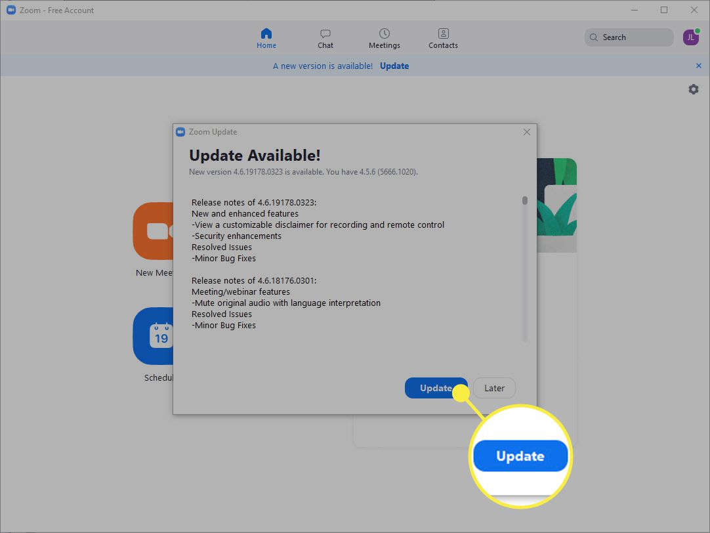710x533 pixels.
Task: Click the Update link in the banner
Action: pyautogui.click(x=394, y=66)
